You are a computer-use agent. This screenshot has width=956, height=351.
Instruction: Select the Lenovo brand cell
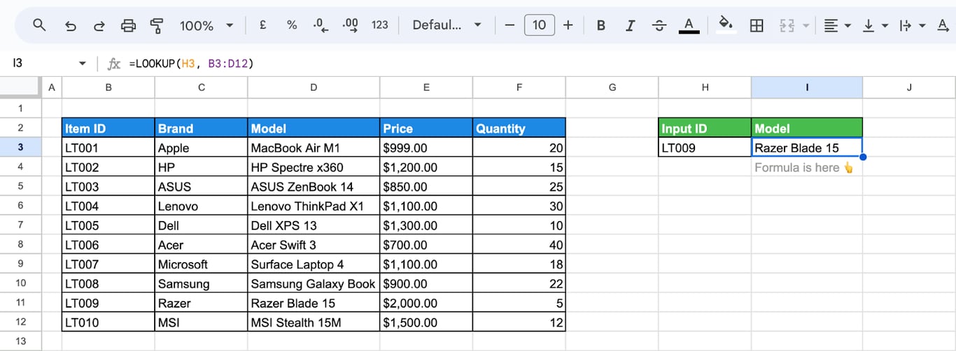pyautogui.click(x=202, y=206)
